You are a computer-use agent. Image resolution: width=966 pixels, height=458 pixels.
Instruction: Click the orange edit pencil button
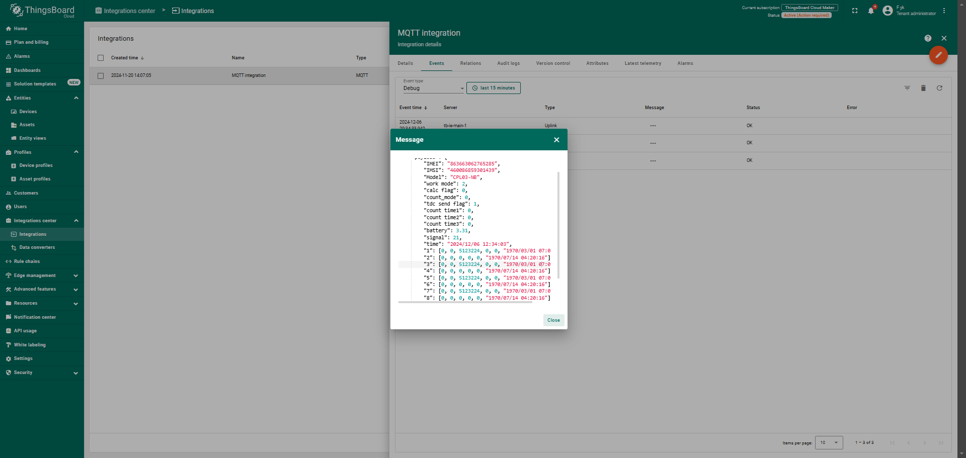coord(938,55)
